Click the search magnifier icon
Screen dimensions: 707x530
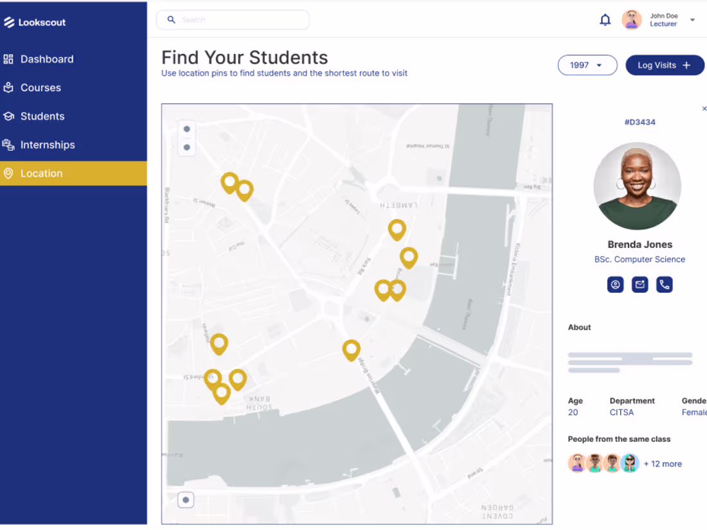coord(172,20)
